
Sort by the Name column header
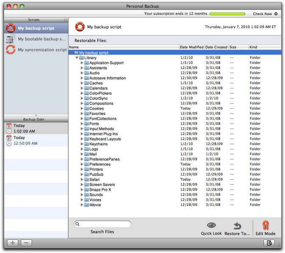coord(124,47)
